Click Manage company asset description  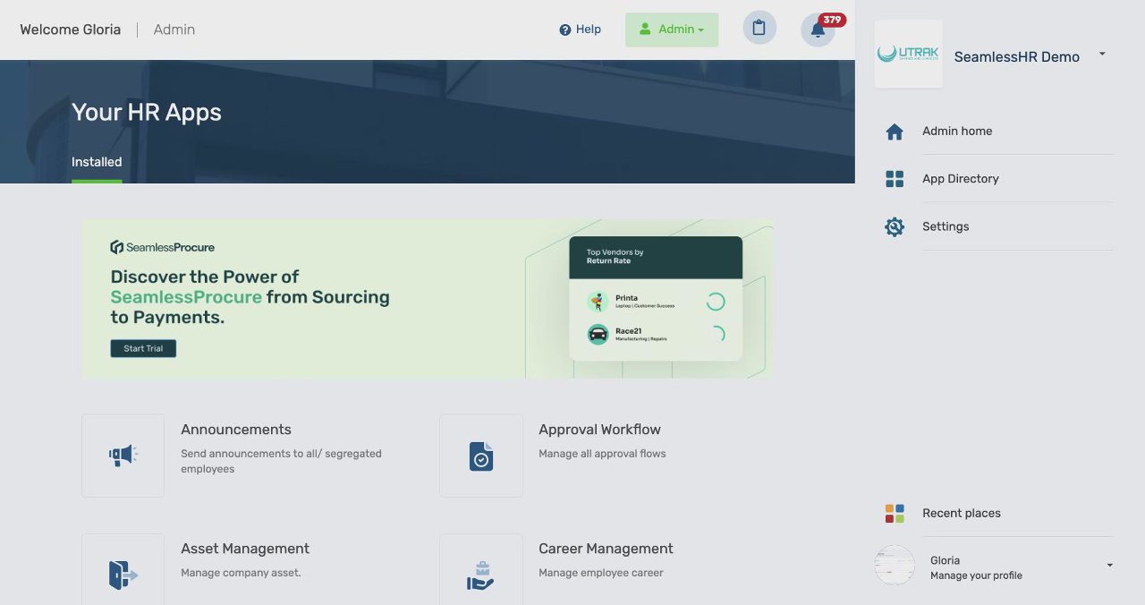[x=241, y=573]
